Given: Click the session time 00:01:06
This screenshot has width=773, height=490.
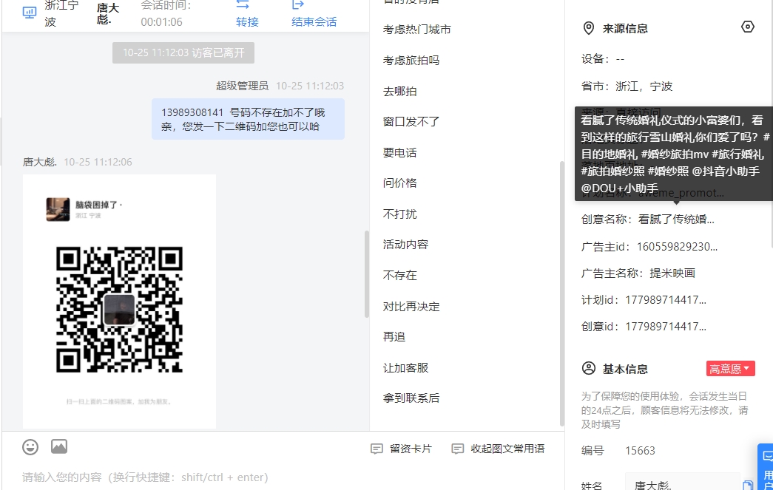Looking at the screenshot, I should point(162,22).
